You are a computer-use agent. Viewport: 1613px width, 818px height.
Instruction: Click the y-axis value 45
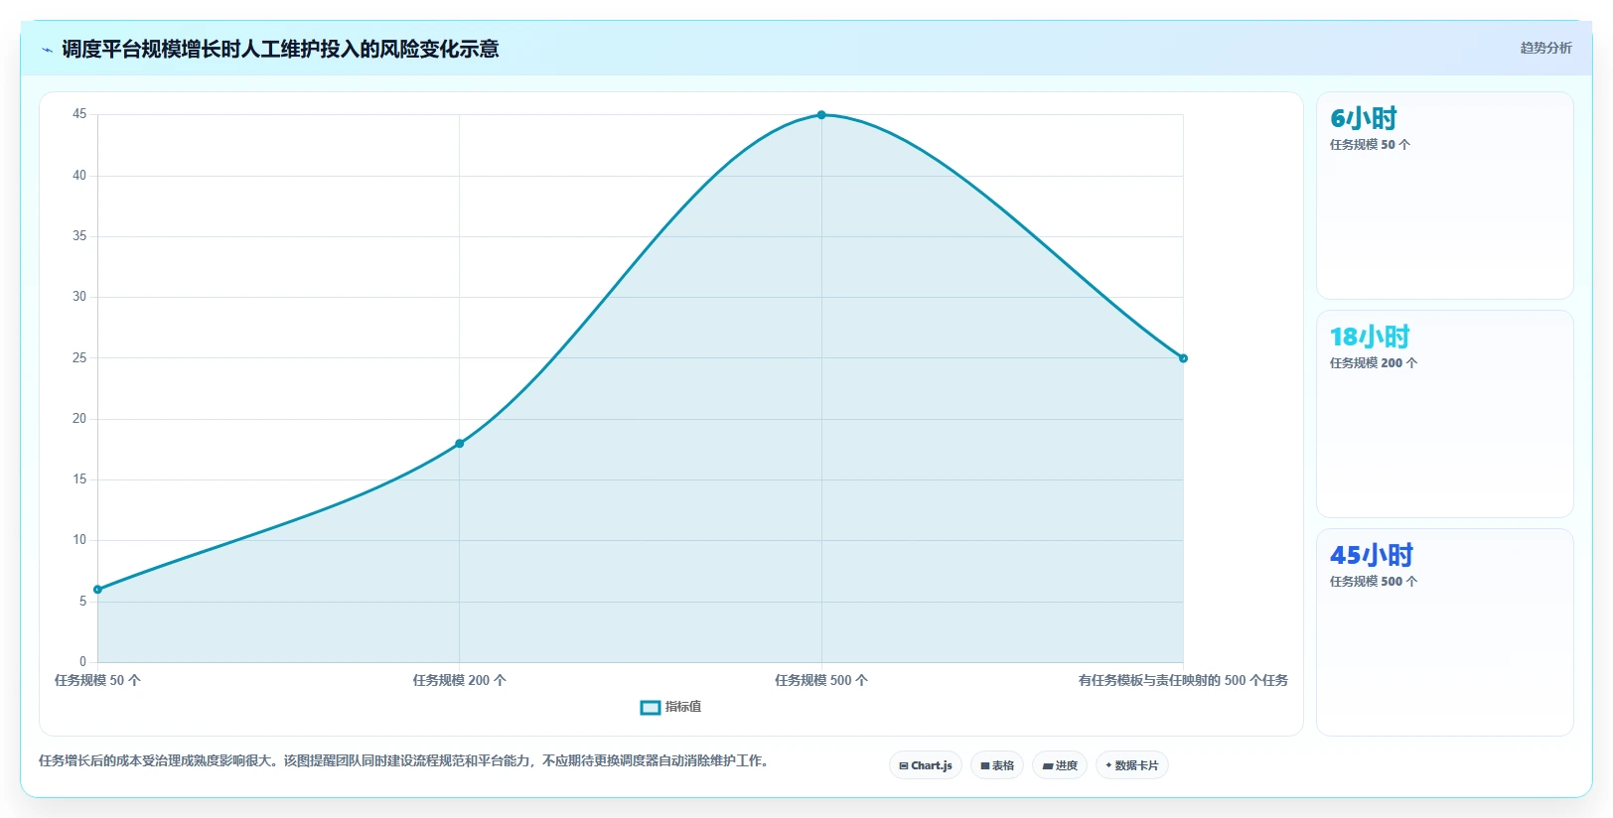tap(79, 114)
